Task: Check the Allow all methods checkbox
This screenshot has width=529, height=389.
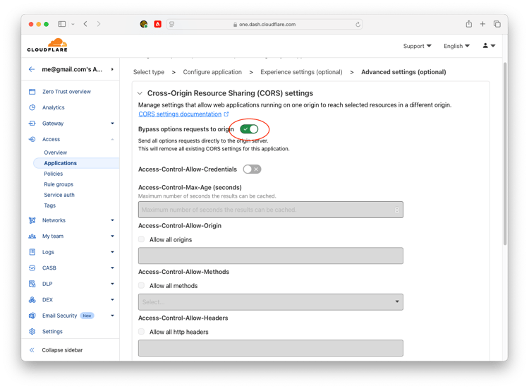Action: pos(141,286)
